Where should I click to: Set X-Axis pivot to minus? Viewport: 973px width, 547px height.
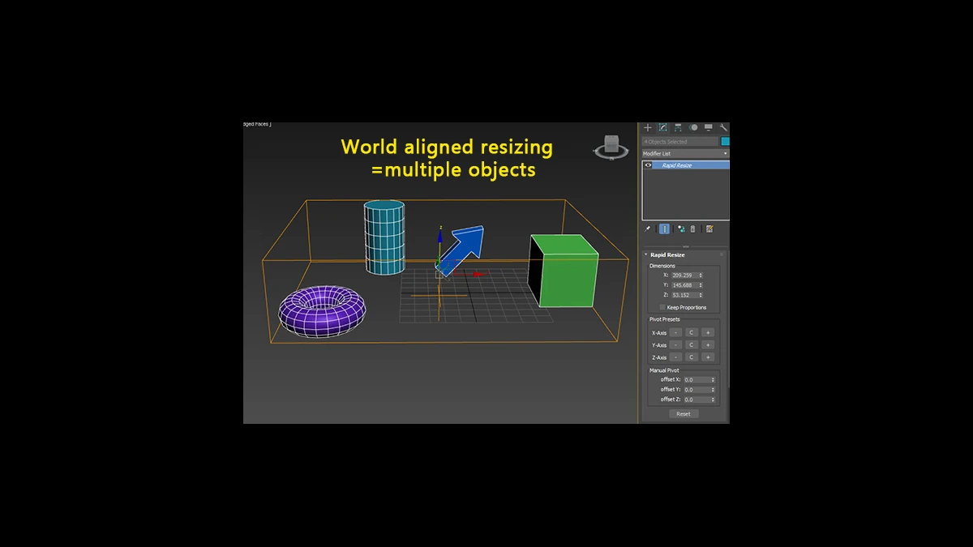(675, 332)
